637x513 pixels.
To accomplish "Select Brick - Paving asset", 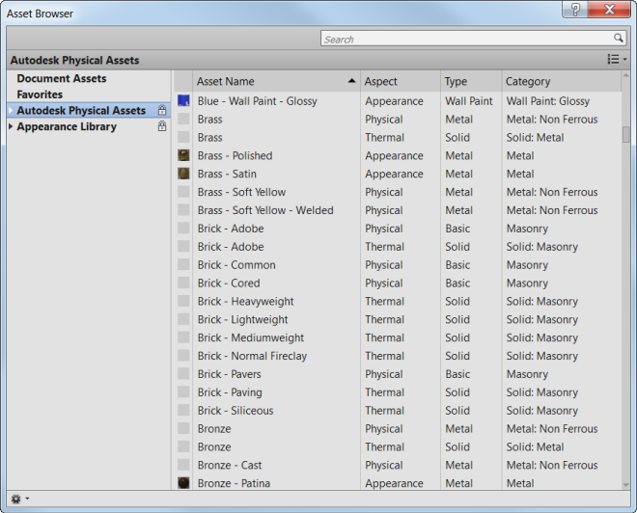I will coord(230,392).
